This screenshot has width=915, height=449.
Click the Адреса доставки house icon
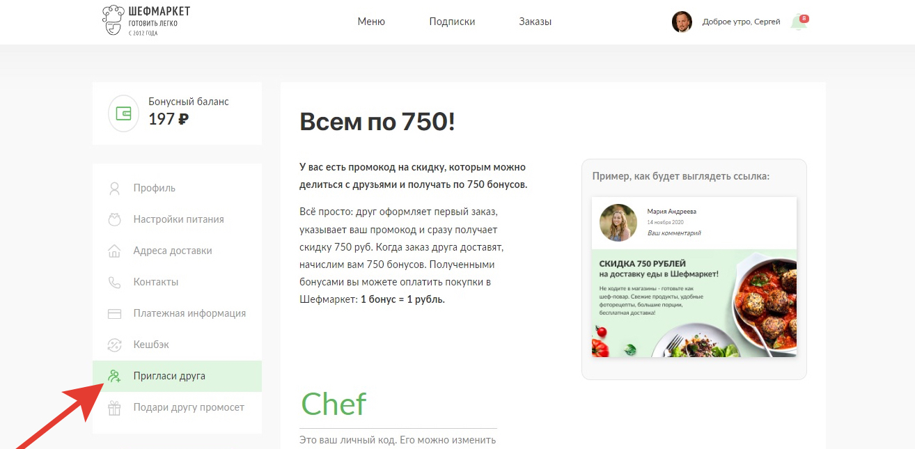pyautogui.click(x=114, y=251)
